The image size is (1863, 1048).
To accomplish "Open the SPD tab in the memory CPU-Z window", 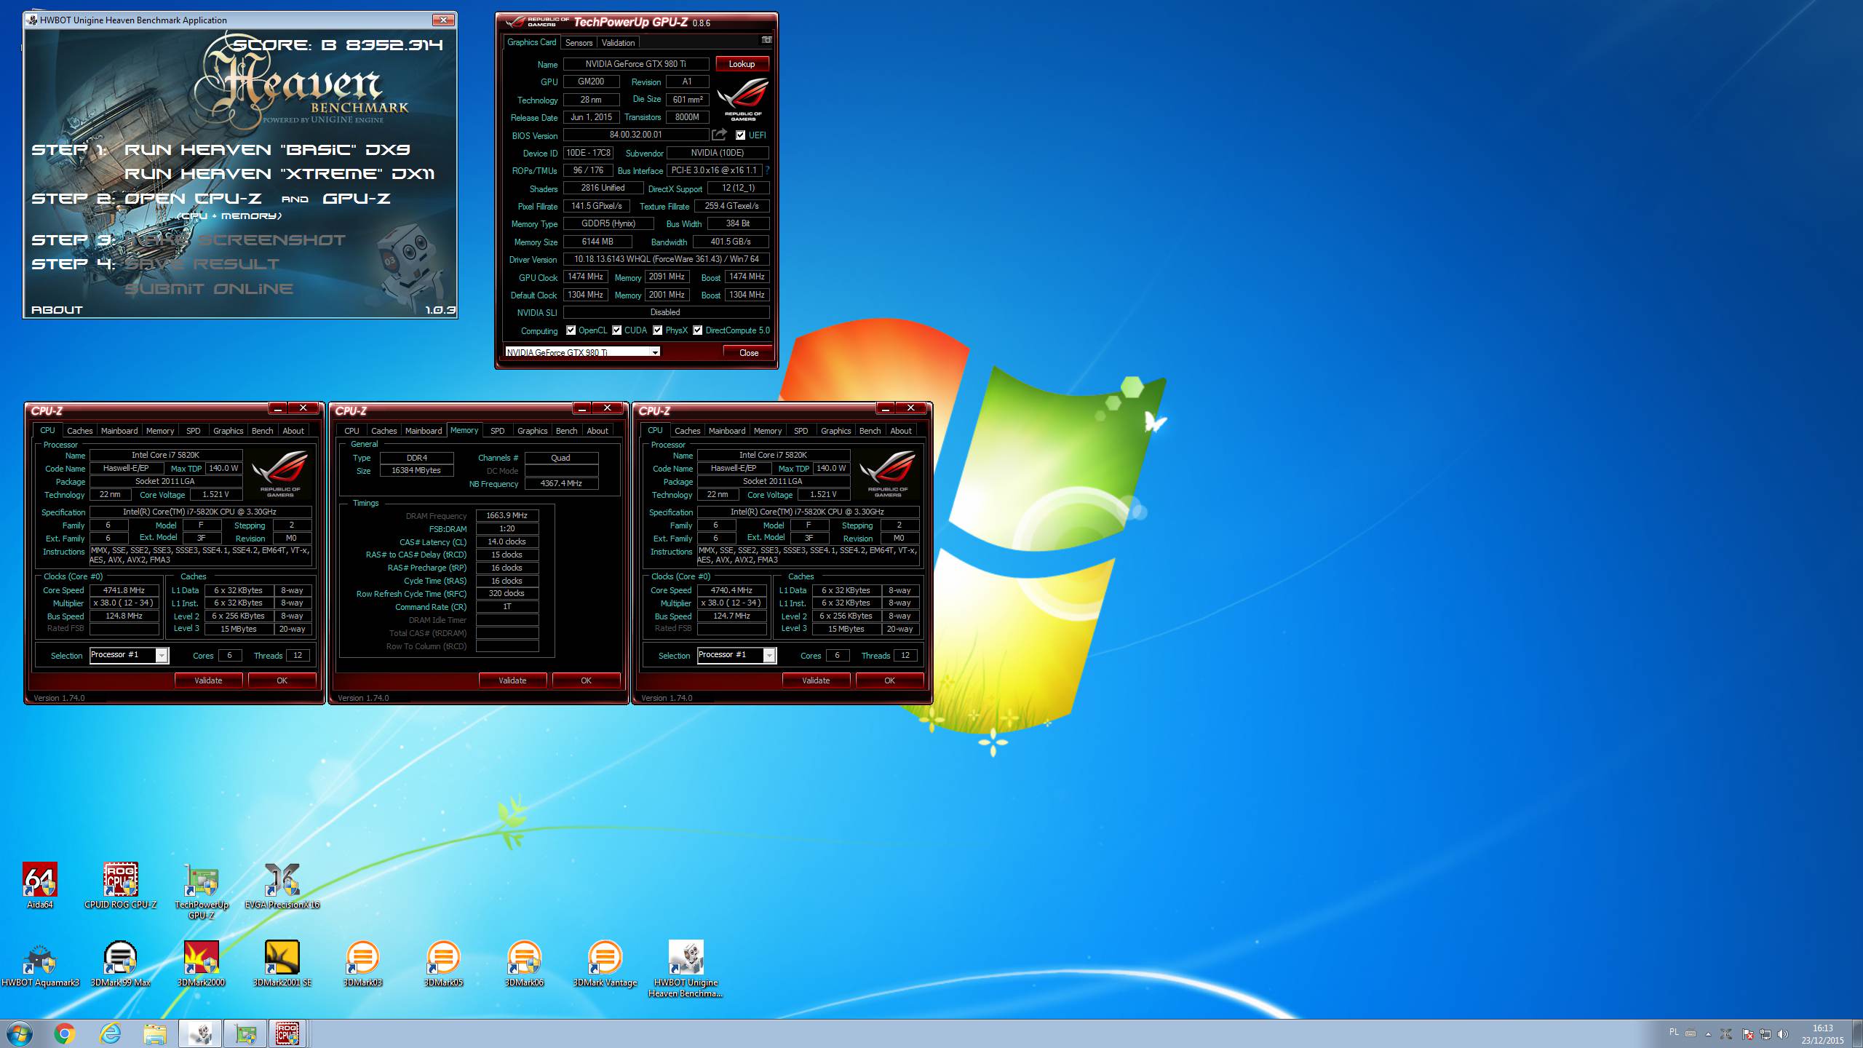I will pos(498,431).
